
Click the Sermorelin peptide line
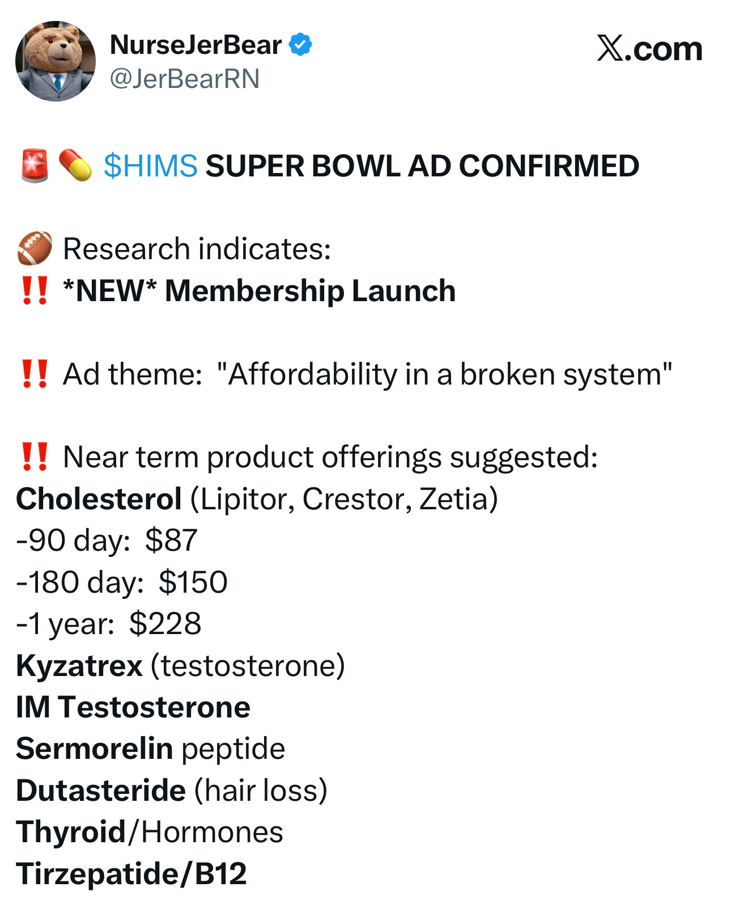point(150,749)
